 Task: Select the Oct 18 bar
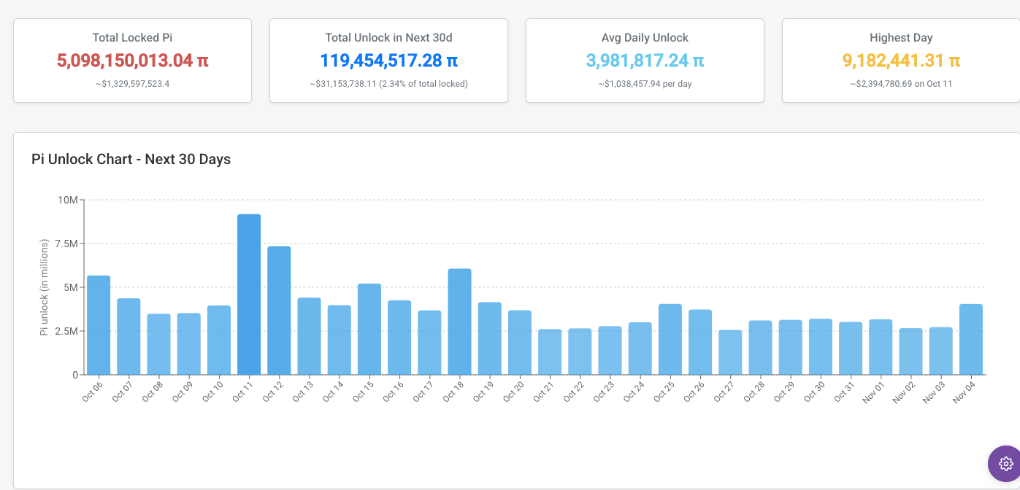coord(459,322)
